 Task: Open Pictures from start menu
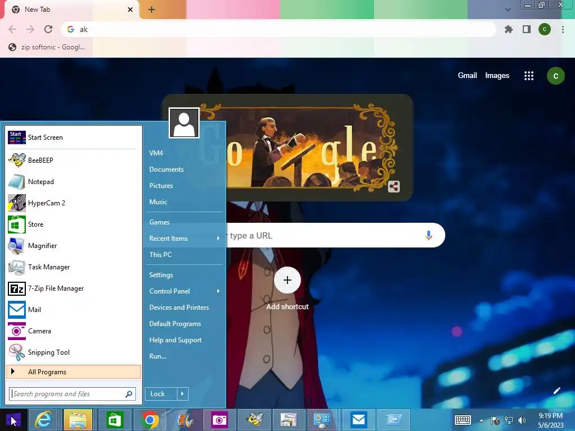(x=161, y=186)
